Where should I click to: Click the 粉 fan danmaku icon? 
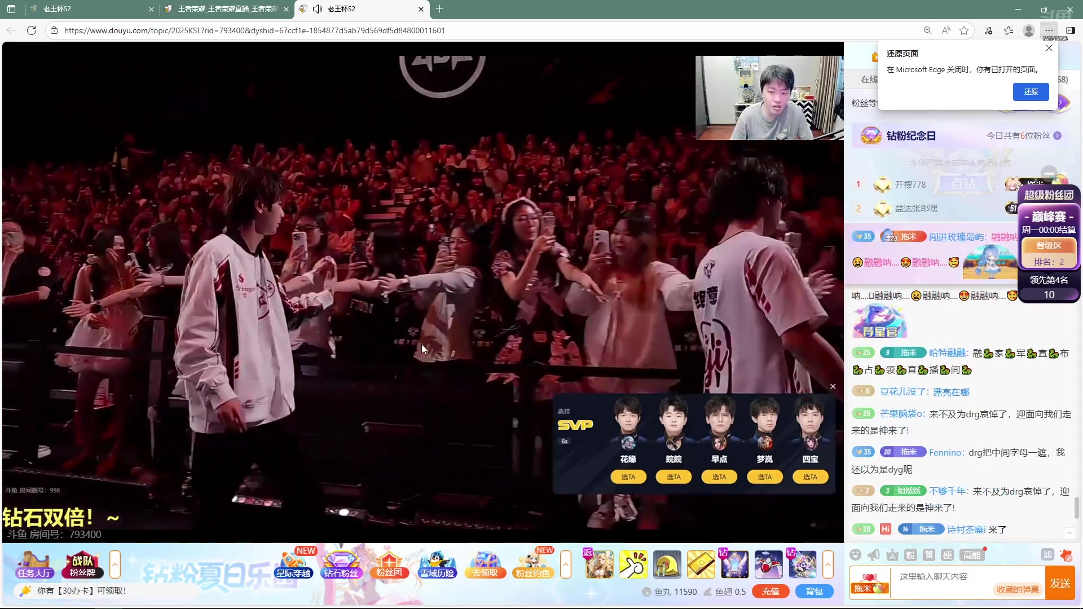click(x=910, y=555)
